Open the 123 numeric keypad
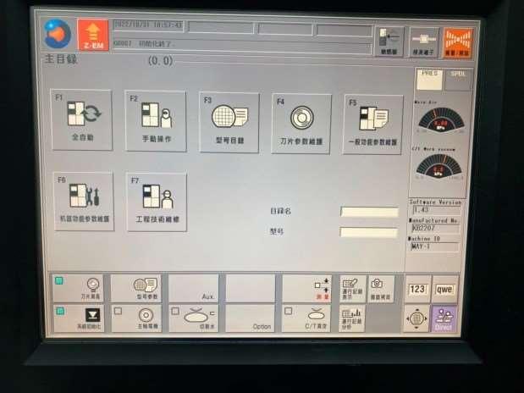The image size is (524, 393). 417,288
